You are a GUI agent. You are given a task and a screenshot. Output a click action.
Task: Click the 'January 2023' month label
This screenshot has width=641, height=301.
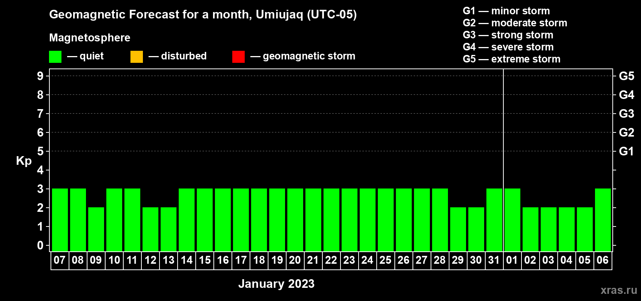(x=276, y=284)
